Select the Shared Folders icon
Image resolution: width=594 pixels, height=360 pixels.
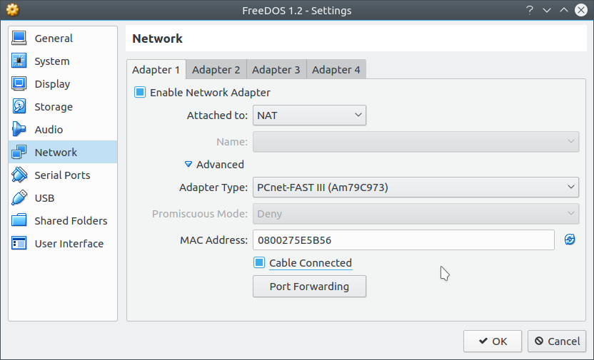[x=19, y=220]
